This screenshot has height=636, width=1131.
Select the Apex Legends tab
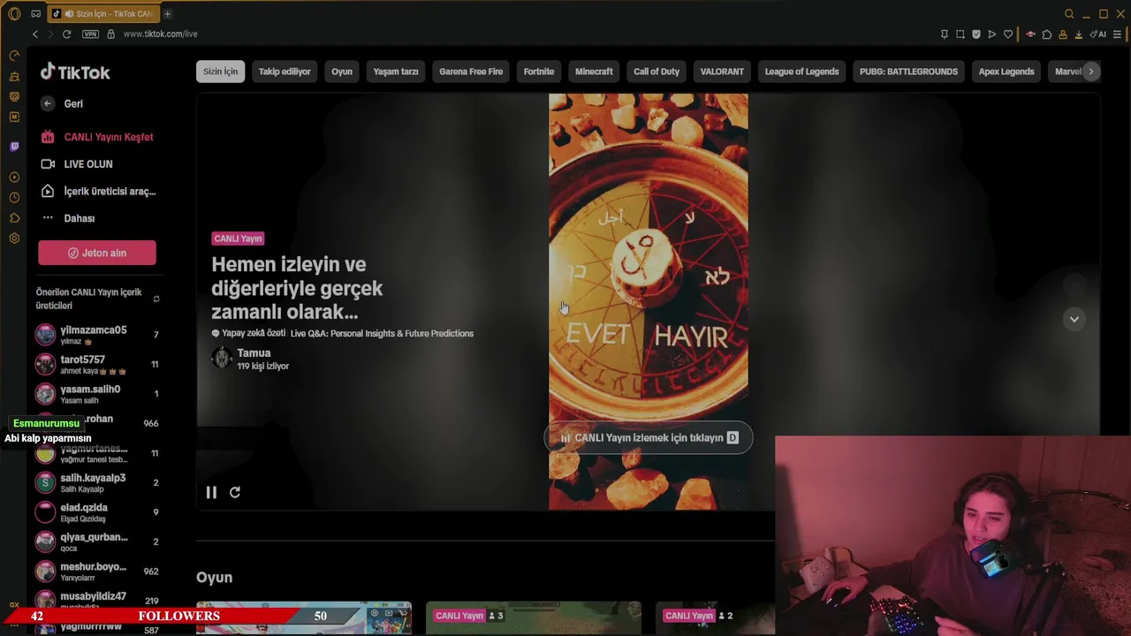coord(1006,72)
